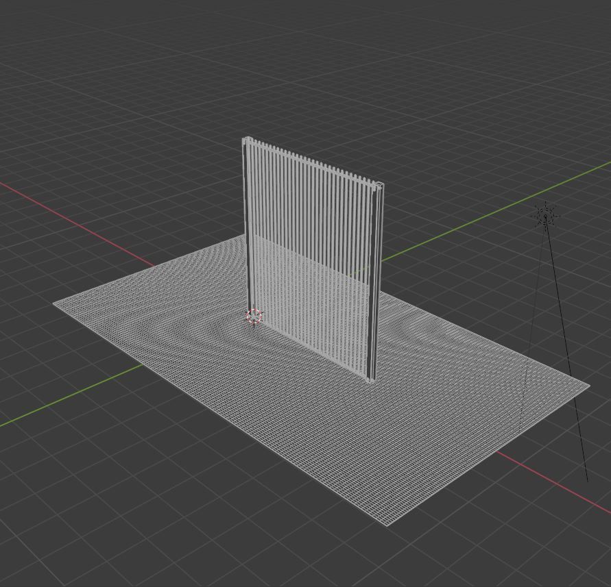
Task: Click the red-white 3D cursor
Action: [254, 316]
